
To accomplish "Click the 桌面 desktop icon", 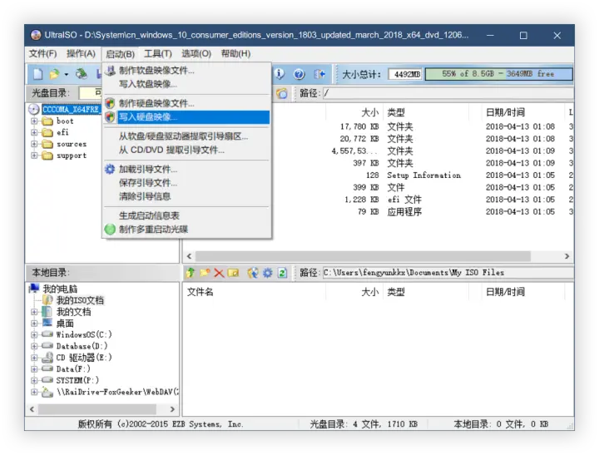I will [47, 323].
